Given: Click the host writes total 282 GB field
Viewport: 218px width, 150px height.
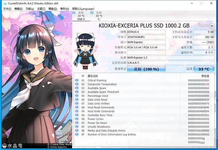Looking at the screenshot, I should coord(204,37).
